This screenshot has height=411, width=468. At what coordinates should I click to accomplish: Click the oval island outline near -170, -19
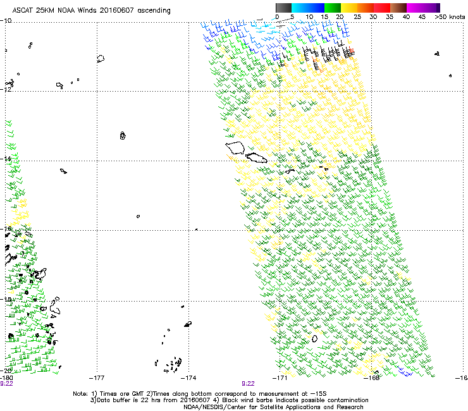coord(314,338)
